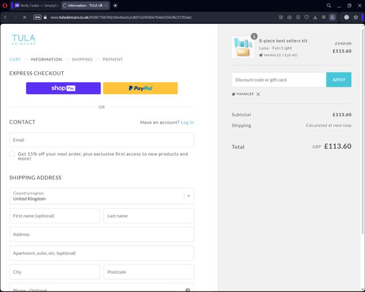Go back with the browser back arrow
The image size is (365, 292).
[6, 17]
